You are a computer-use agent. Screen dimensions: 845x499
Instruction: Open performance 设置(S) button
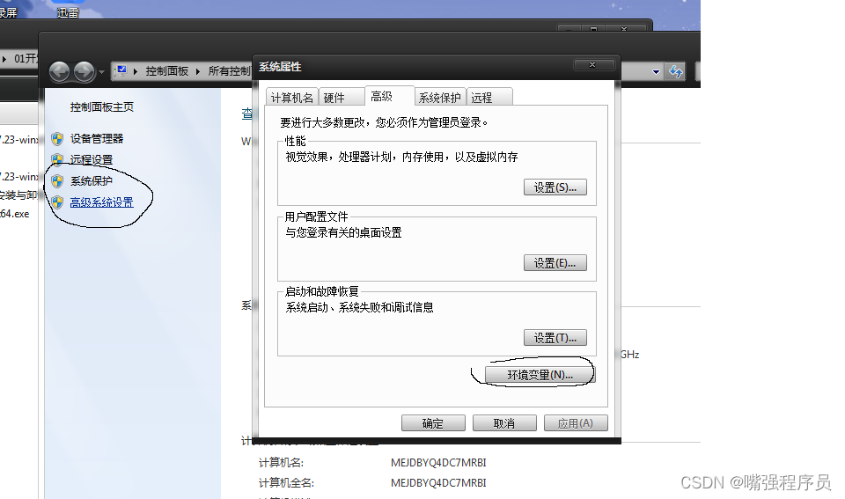point(555,187)
